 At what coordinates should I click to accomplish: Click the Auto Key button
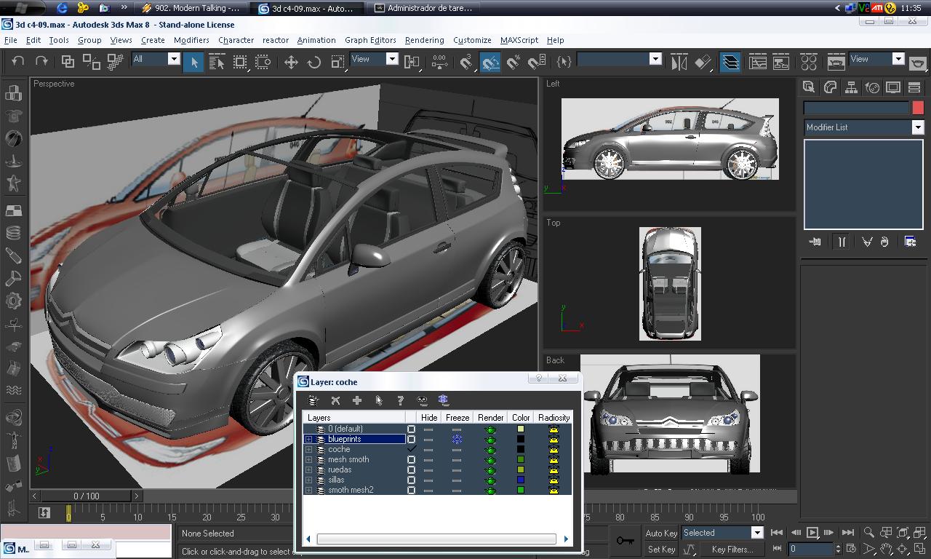click(661, 533)
